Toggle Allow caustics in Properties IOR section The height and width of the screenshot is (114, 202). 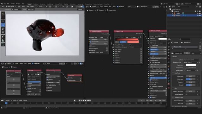(x=187, y=94)
